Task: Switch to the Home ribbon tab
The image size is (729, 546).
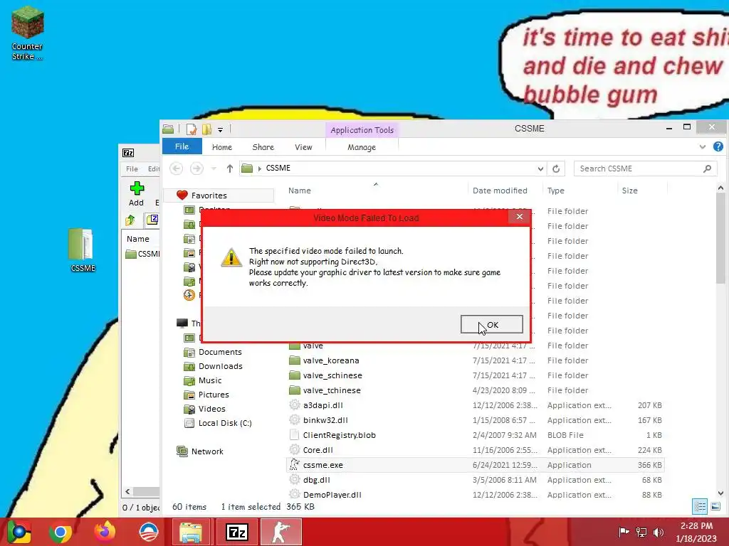Action: (x=222, y=147)
